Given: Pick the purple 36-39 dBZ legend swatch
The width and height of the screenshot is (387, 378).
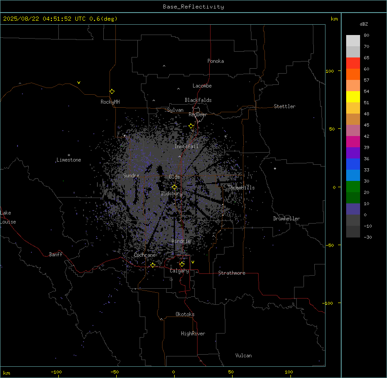Looking at the screenshot, I should pos(353,153).
